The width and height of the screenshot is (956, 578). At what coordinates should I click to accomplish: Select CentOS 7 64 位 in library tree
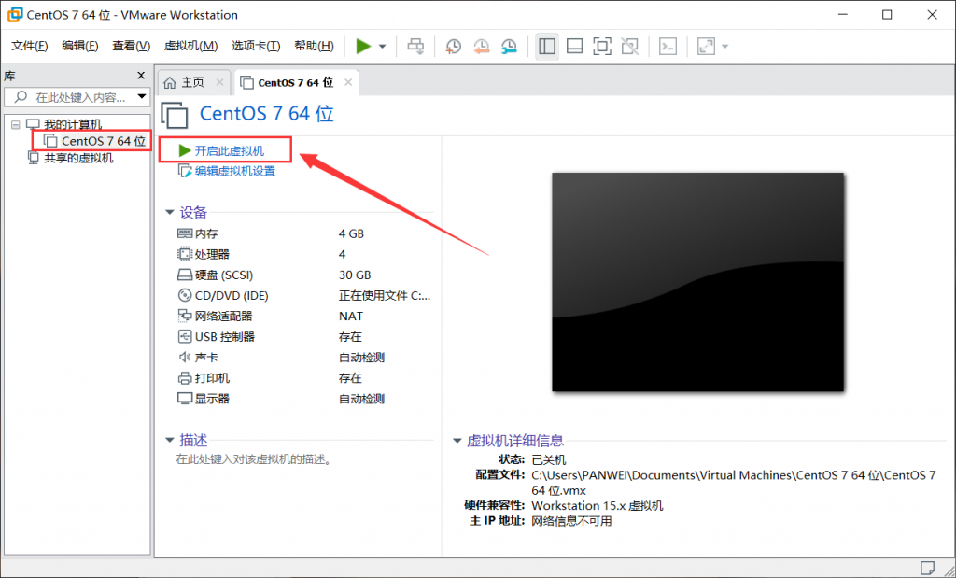[103, 141]
